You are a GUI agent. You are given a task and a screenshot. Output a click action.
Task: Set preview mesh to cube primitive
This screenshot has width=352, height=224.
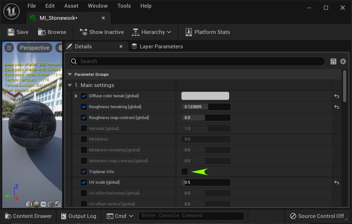(51, 204)
